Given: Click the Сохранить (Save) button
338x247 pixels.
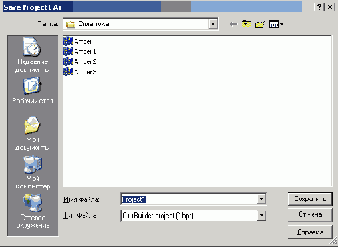Looking at the screenshot, I should point(310,199).
